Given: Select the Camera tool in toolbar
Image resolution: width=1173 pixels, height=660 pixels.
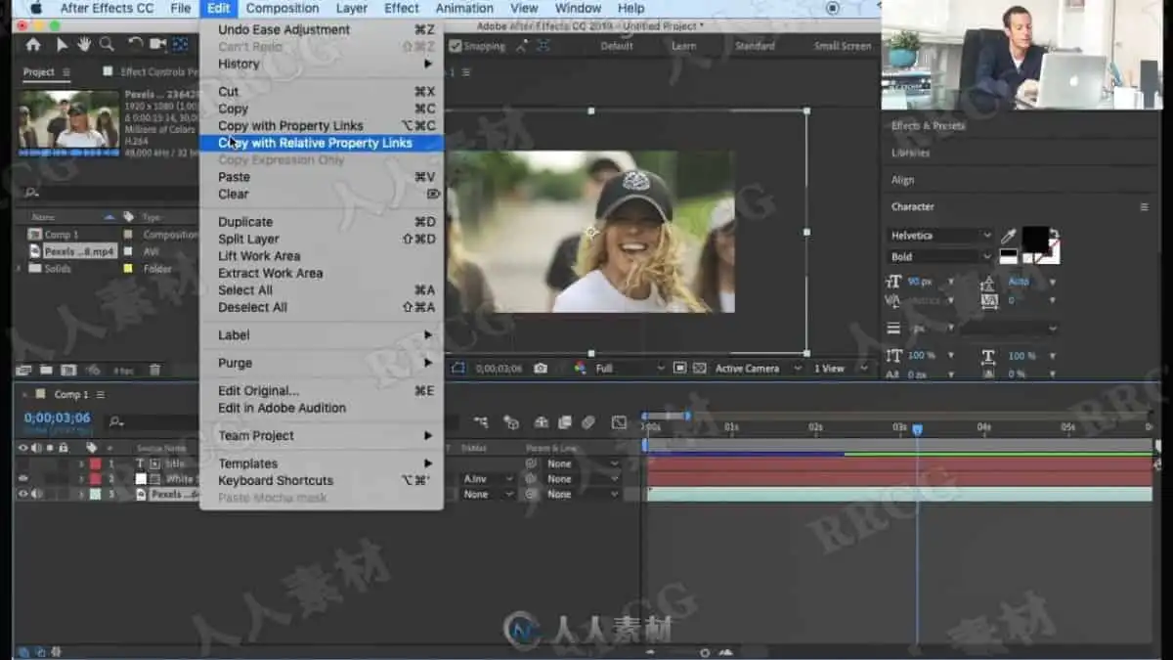Looking at the screenshot, I should (x=158, y=45).
